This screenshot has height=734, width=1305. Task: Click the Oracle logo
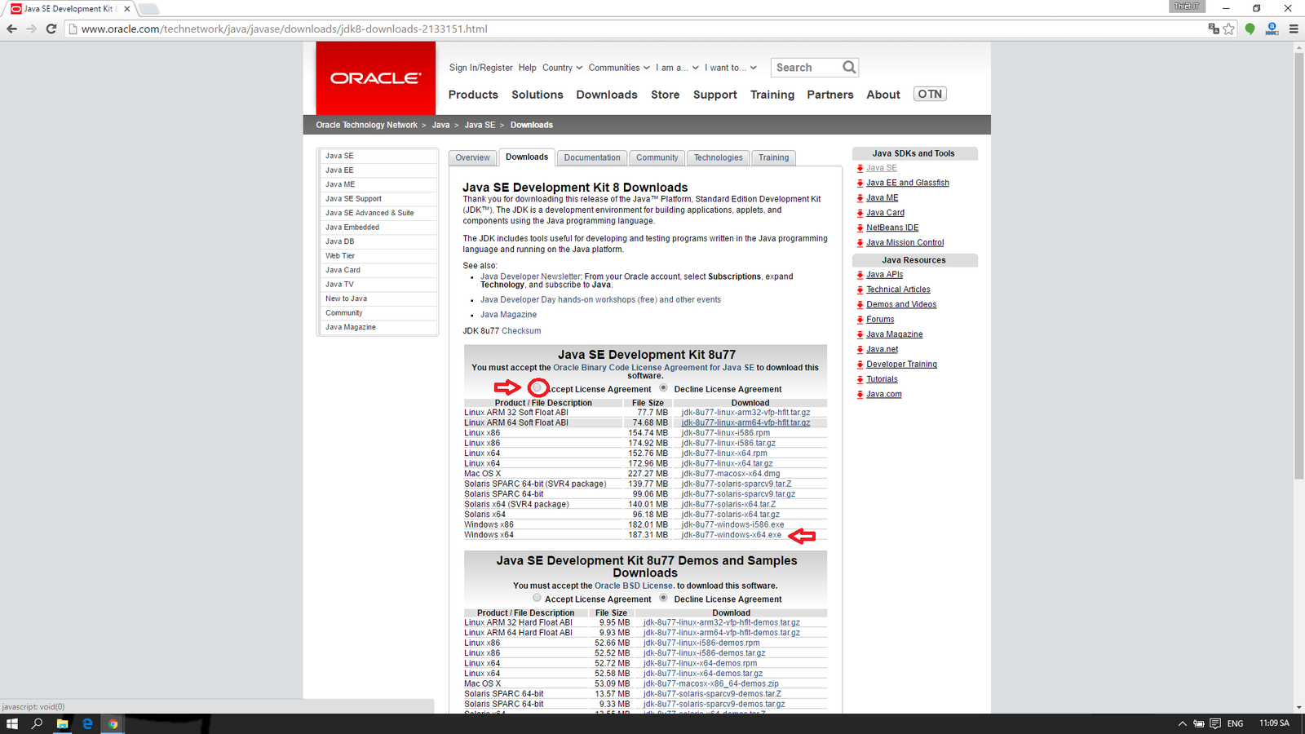(375, 78)
